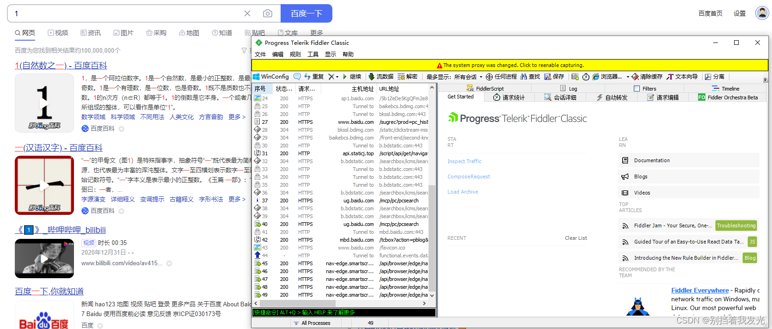Click the Replay (重复) toolbar button
The width and height of the screenshot is (772, 329).
coord(314,77)
